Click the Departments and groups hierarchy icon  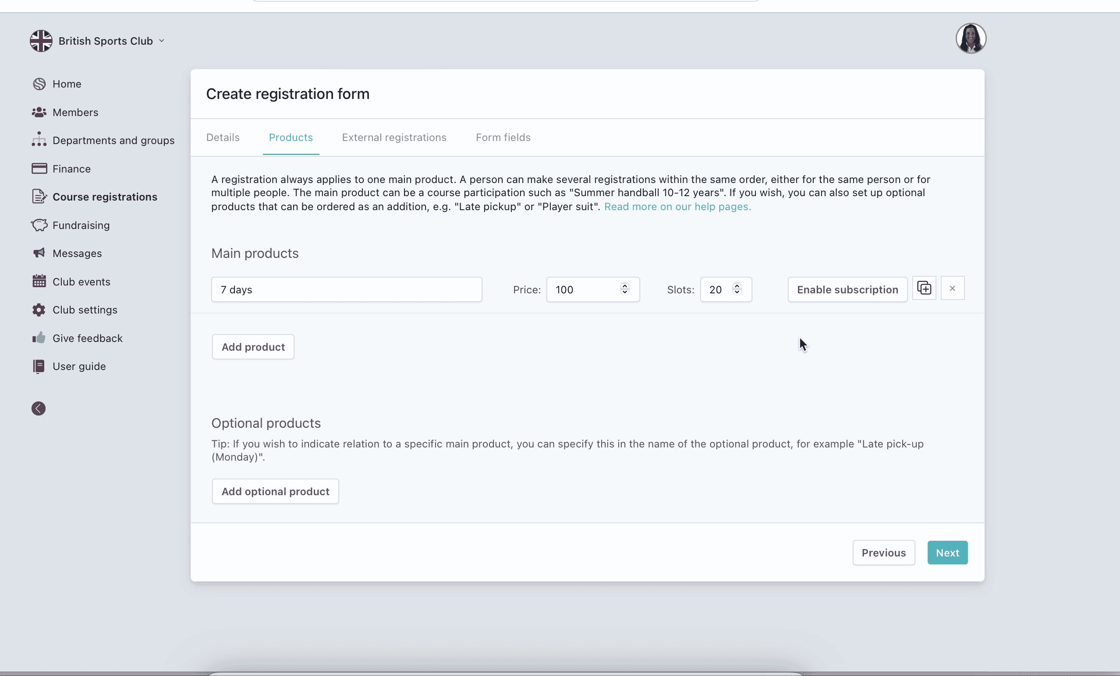[39, 140]
